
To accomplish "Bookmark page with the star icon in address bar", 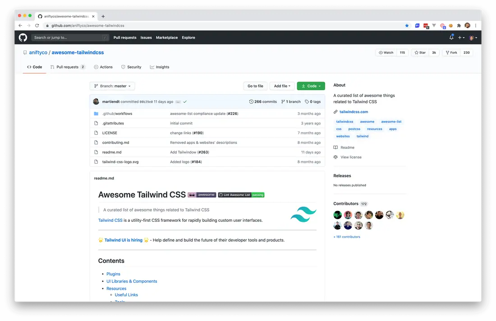I will pyautogui.click(x=407, y=26).
